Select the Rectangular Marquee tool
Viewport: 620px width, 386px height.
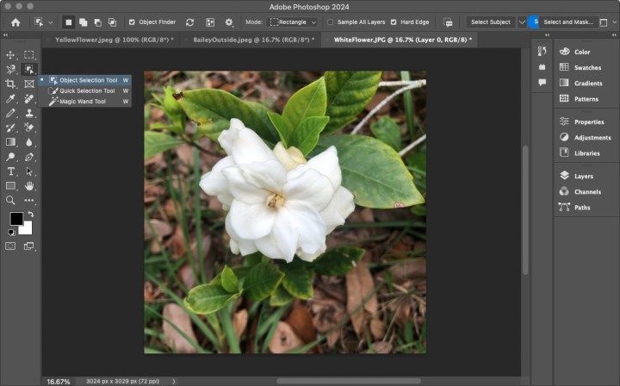click(x=29, y=54)
